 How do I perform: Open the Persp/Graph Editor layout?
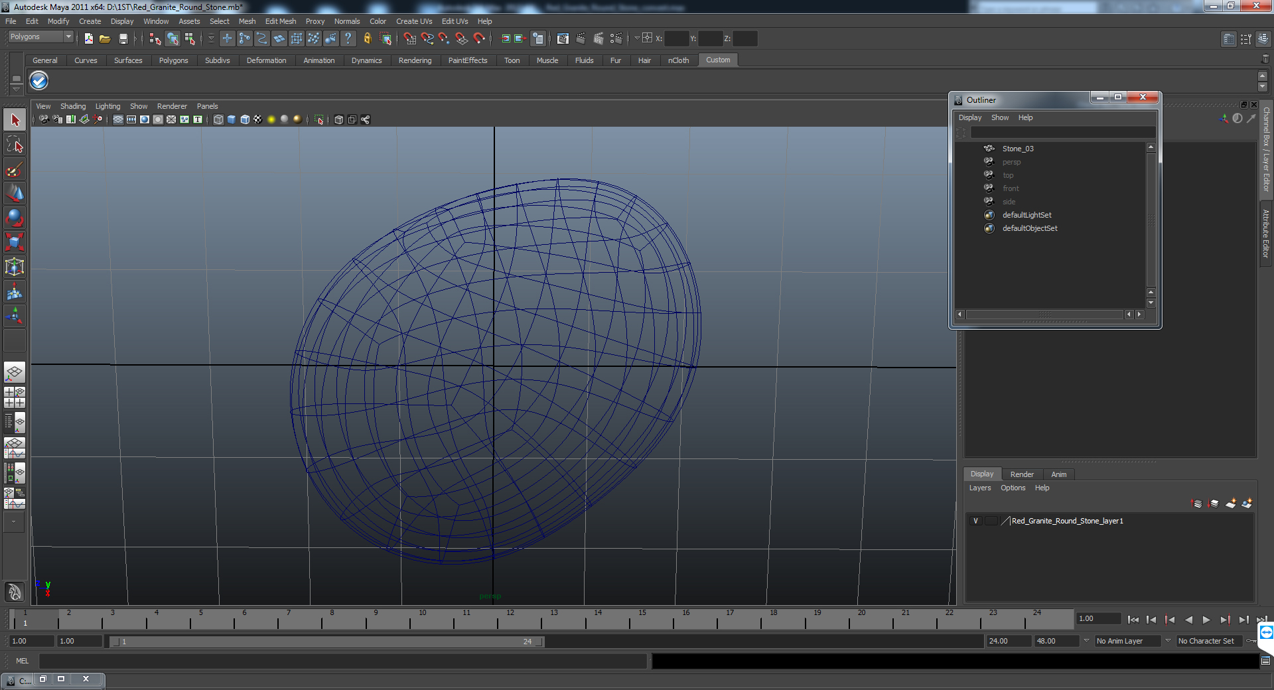point(15,448)
